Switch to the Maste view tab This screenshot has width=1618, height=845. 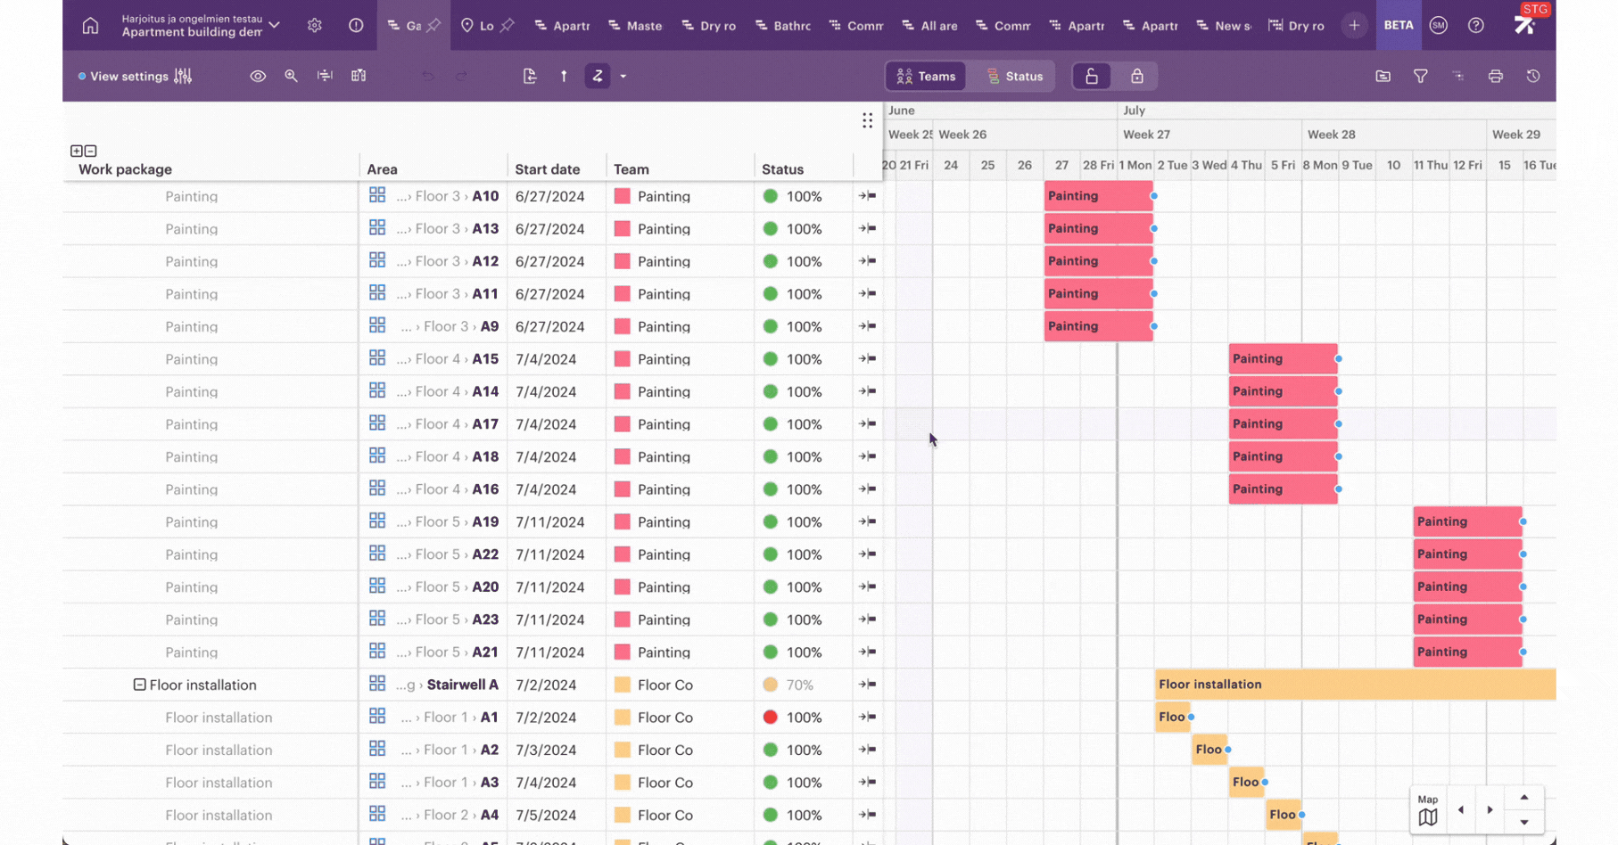[635, 26]
